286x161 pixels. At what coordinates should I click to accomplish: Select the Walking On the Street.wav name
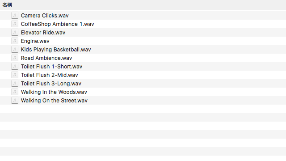click(x=54, y=101)
